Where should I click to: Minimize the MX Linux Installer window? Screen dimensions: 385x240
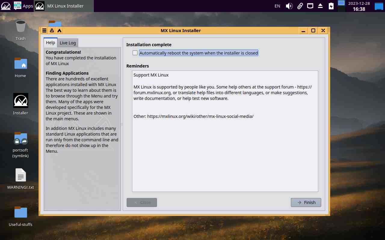(303, 31)
